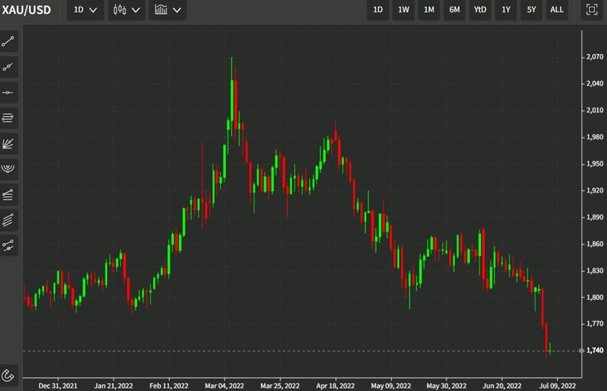This screenshot has width=607, height=391.
Task: Click the XAU/USD symbol title
Action: pyautogui.click(x=26, y=9)
